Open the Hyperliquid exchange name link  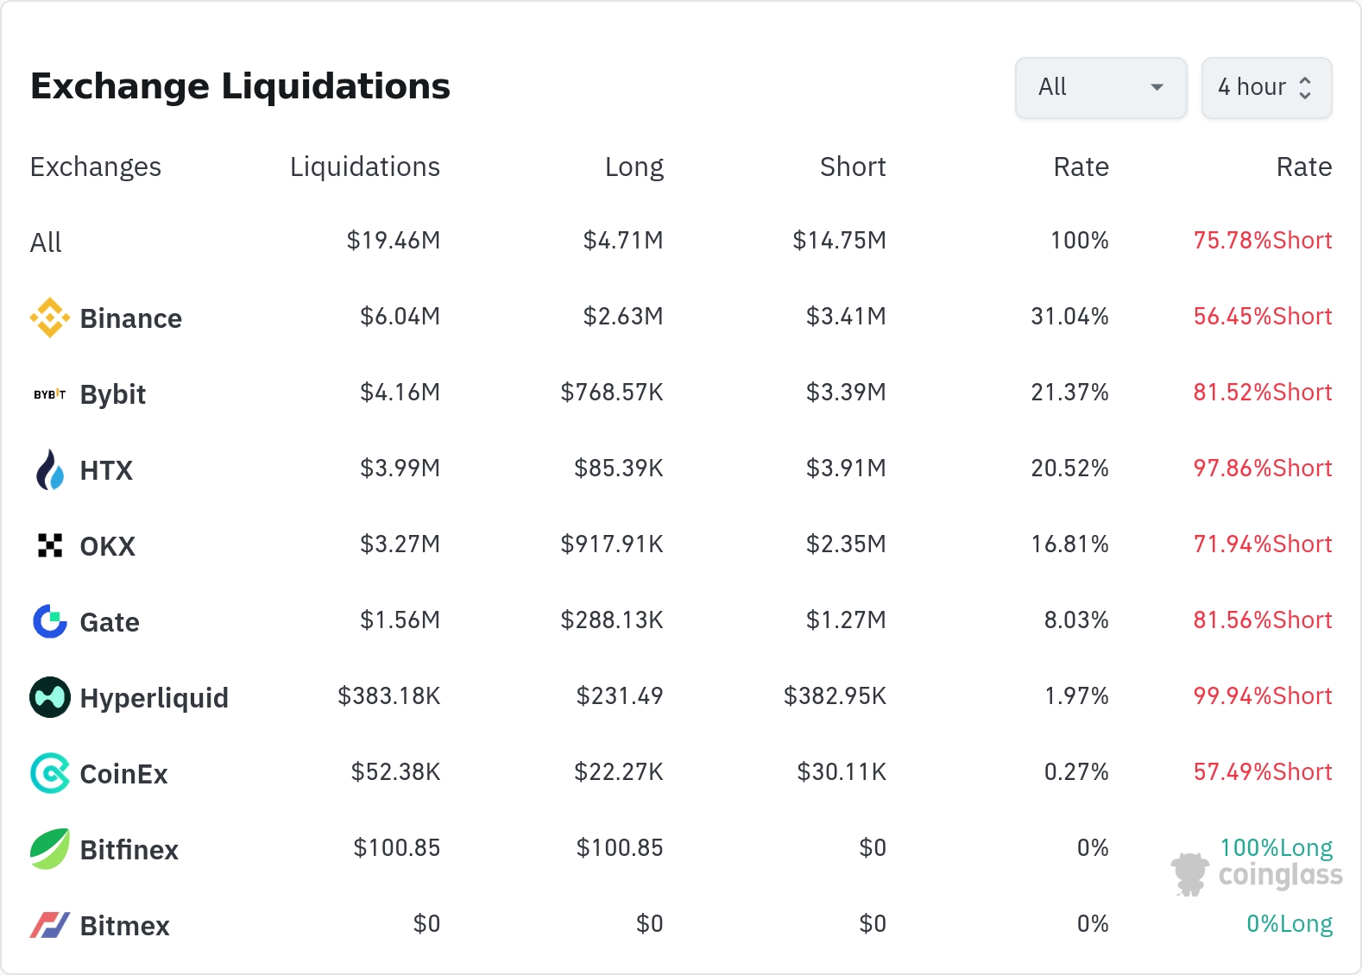click(x=154, y=698)
